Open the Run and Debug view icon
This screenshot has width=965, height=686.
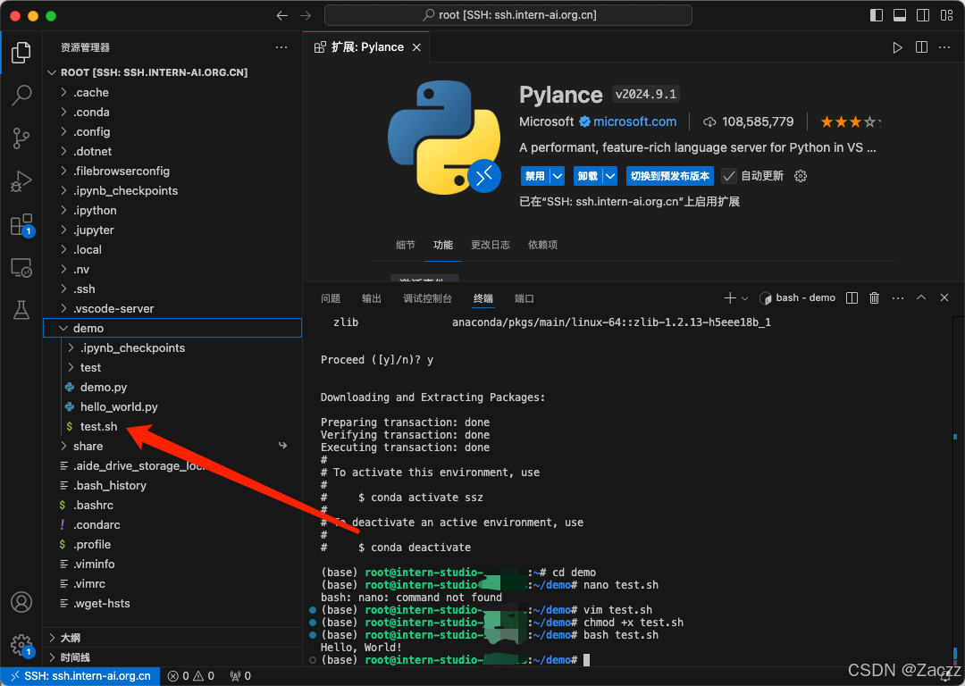coord(21,182)
